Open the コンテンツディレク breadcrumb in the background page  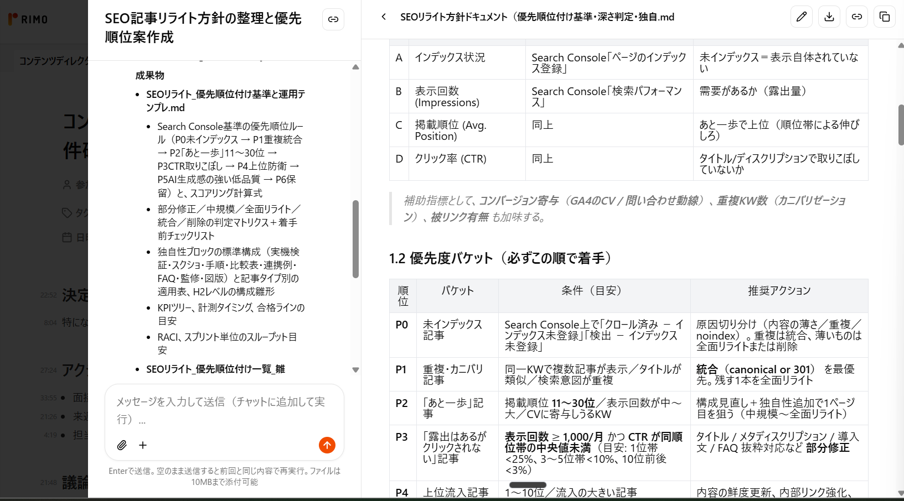click(x=54, y=61)
